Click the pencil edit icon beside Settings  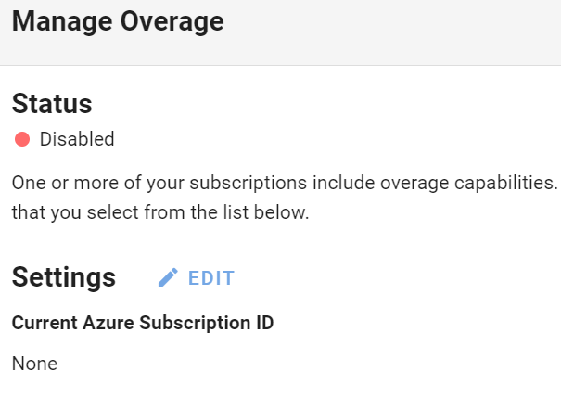point(168,277)
